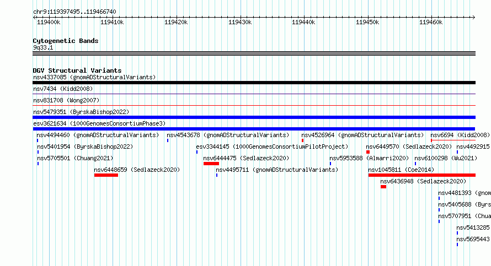Click the red nsv6448659 variant bar

106,175
